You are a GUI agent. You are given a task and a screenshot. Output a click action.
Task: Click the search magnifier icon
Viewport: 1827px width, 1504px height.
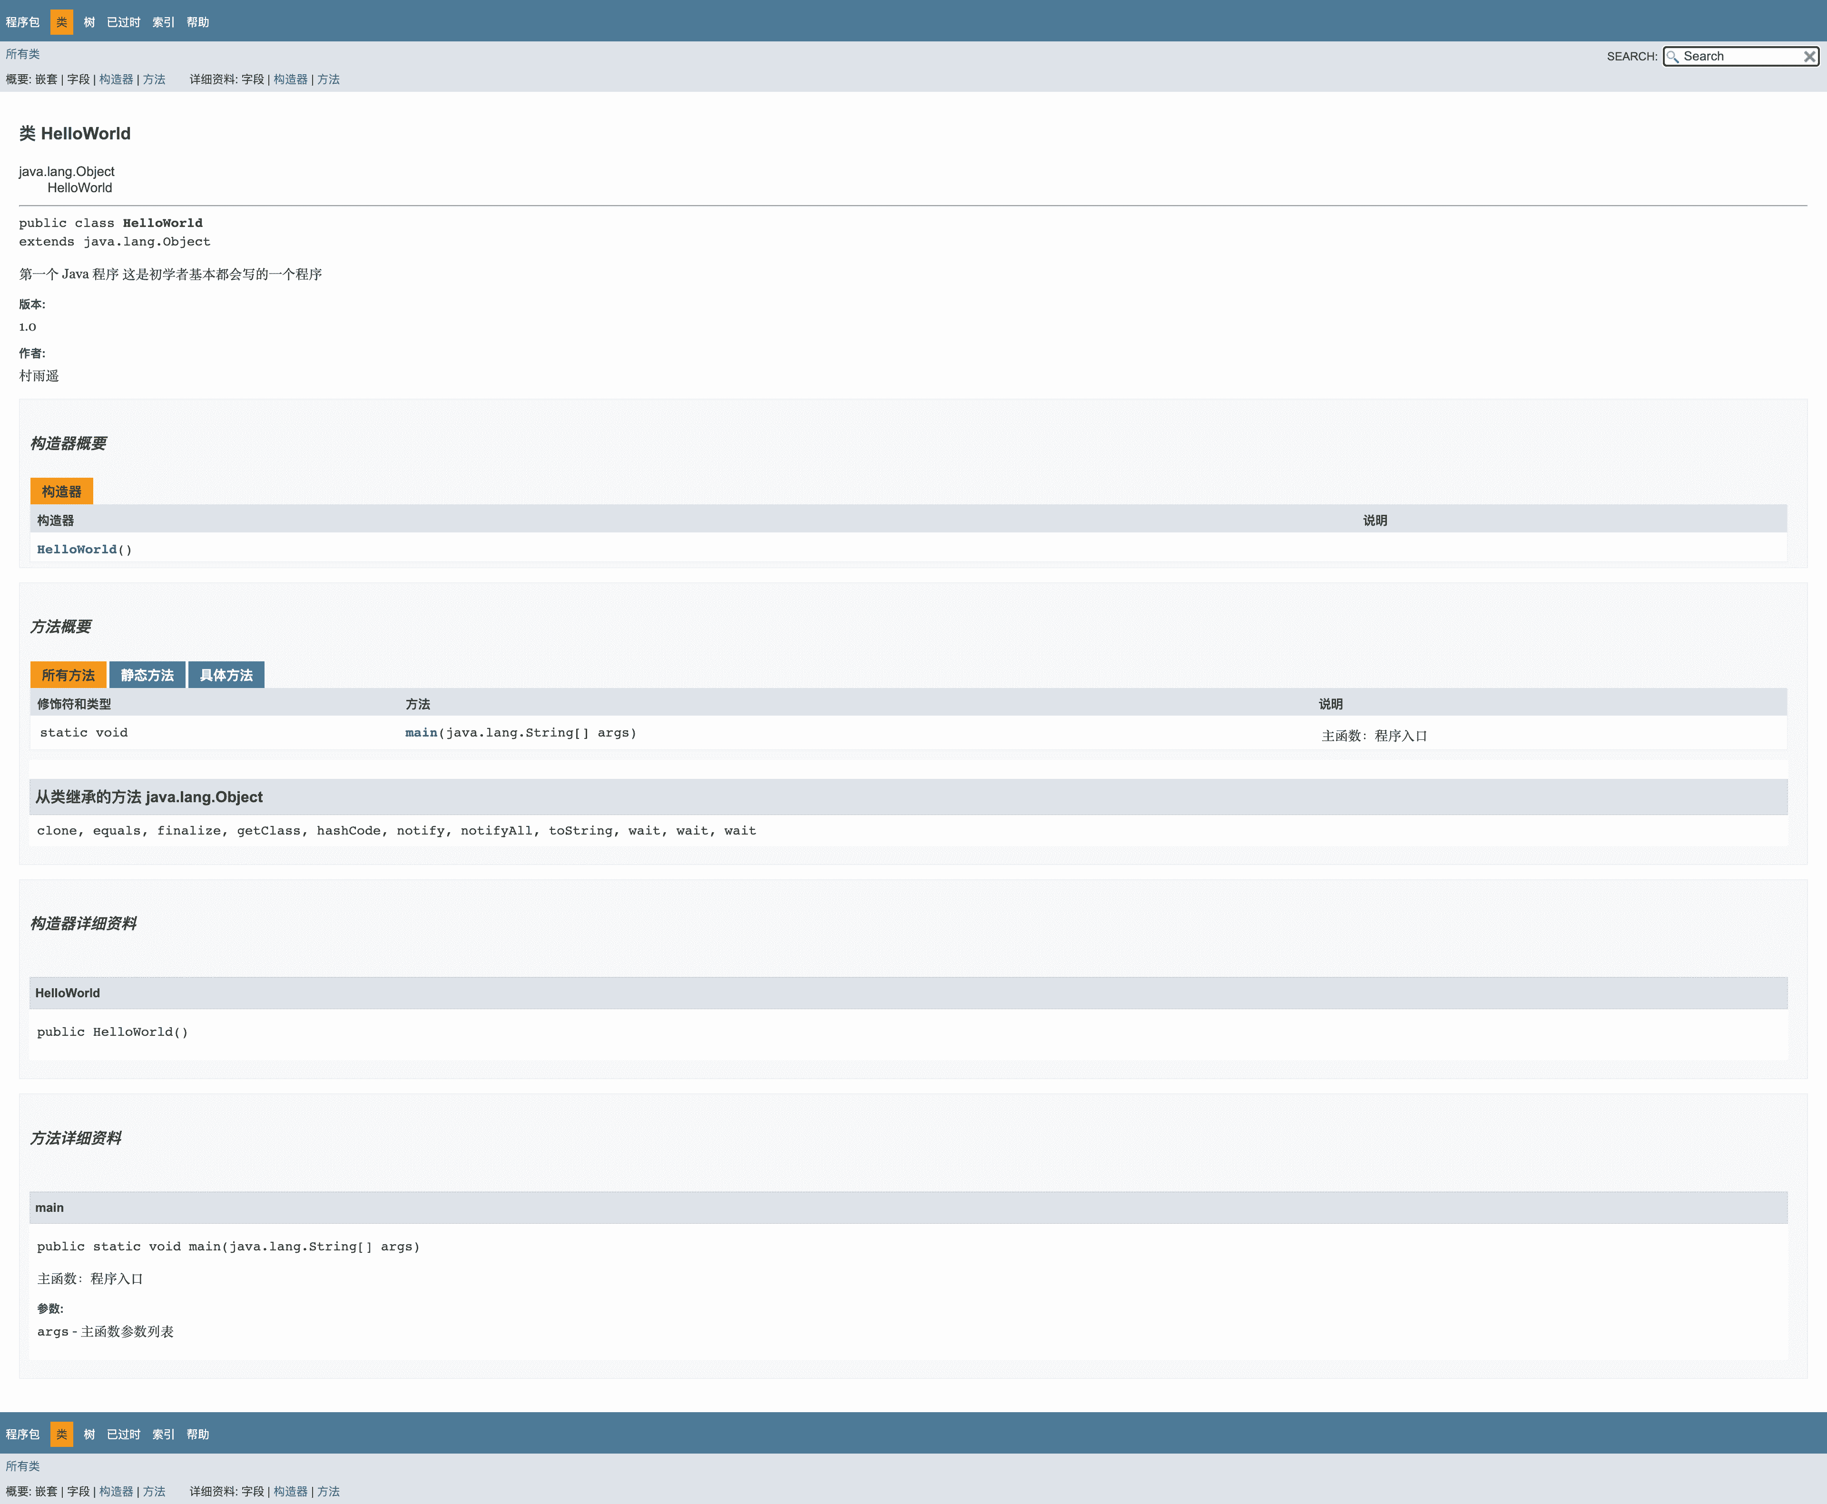(1673, 56)
